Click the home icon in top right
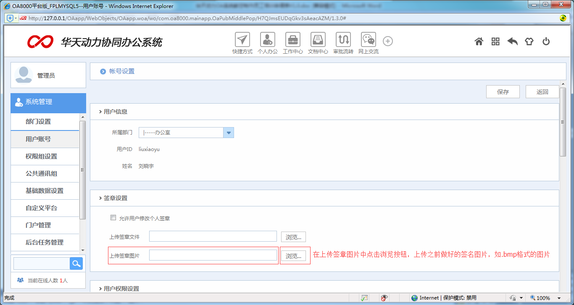The width and height of the screenshot is (574, 305). pos(479,42)
